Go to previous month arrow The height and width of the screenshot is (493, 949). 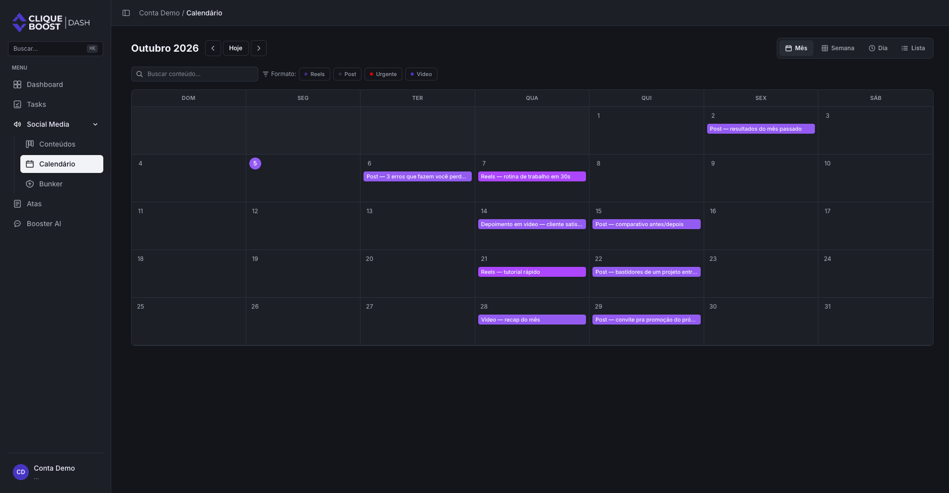(213, 48)
